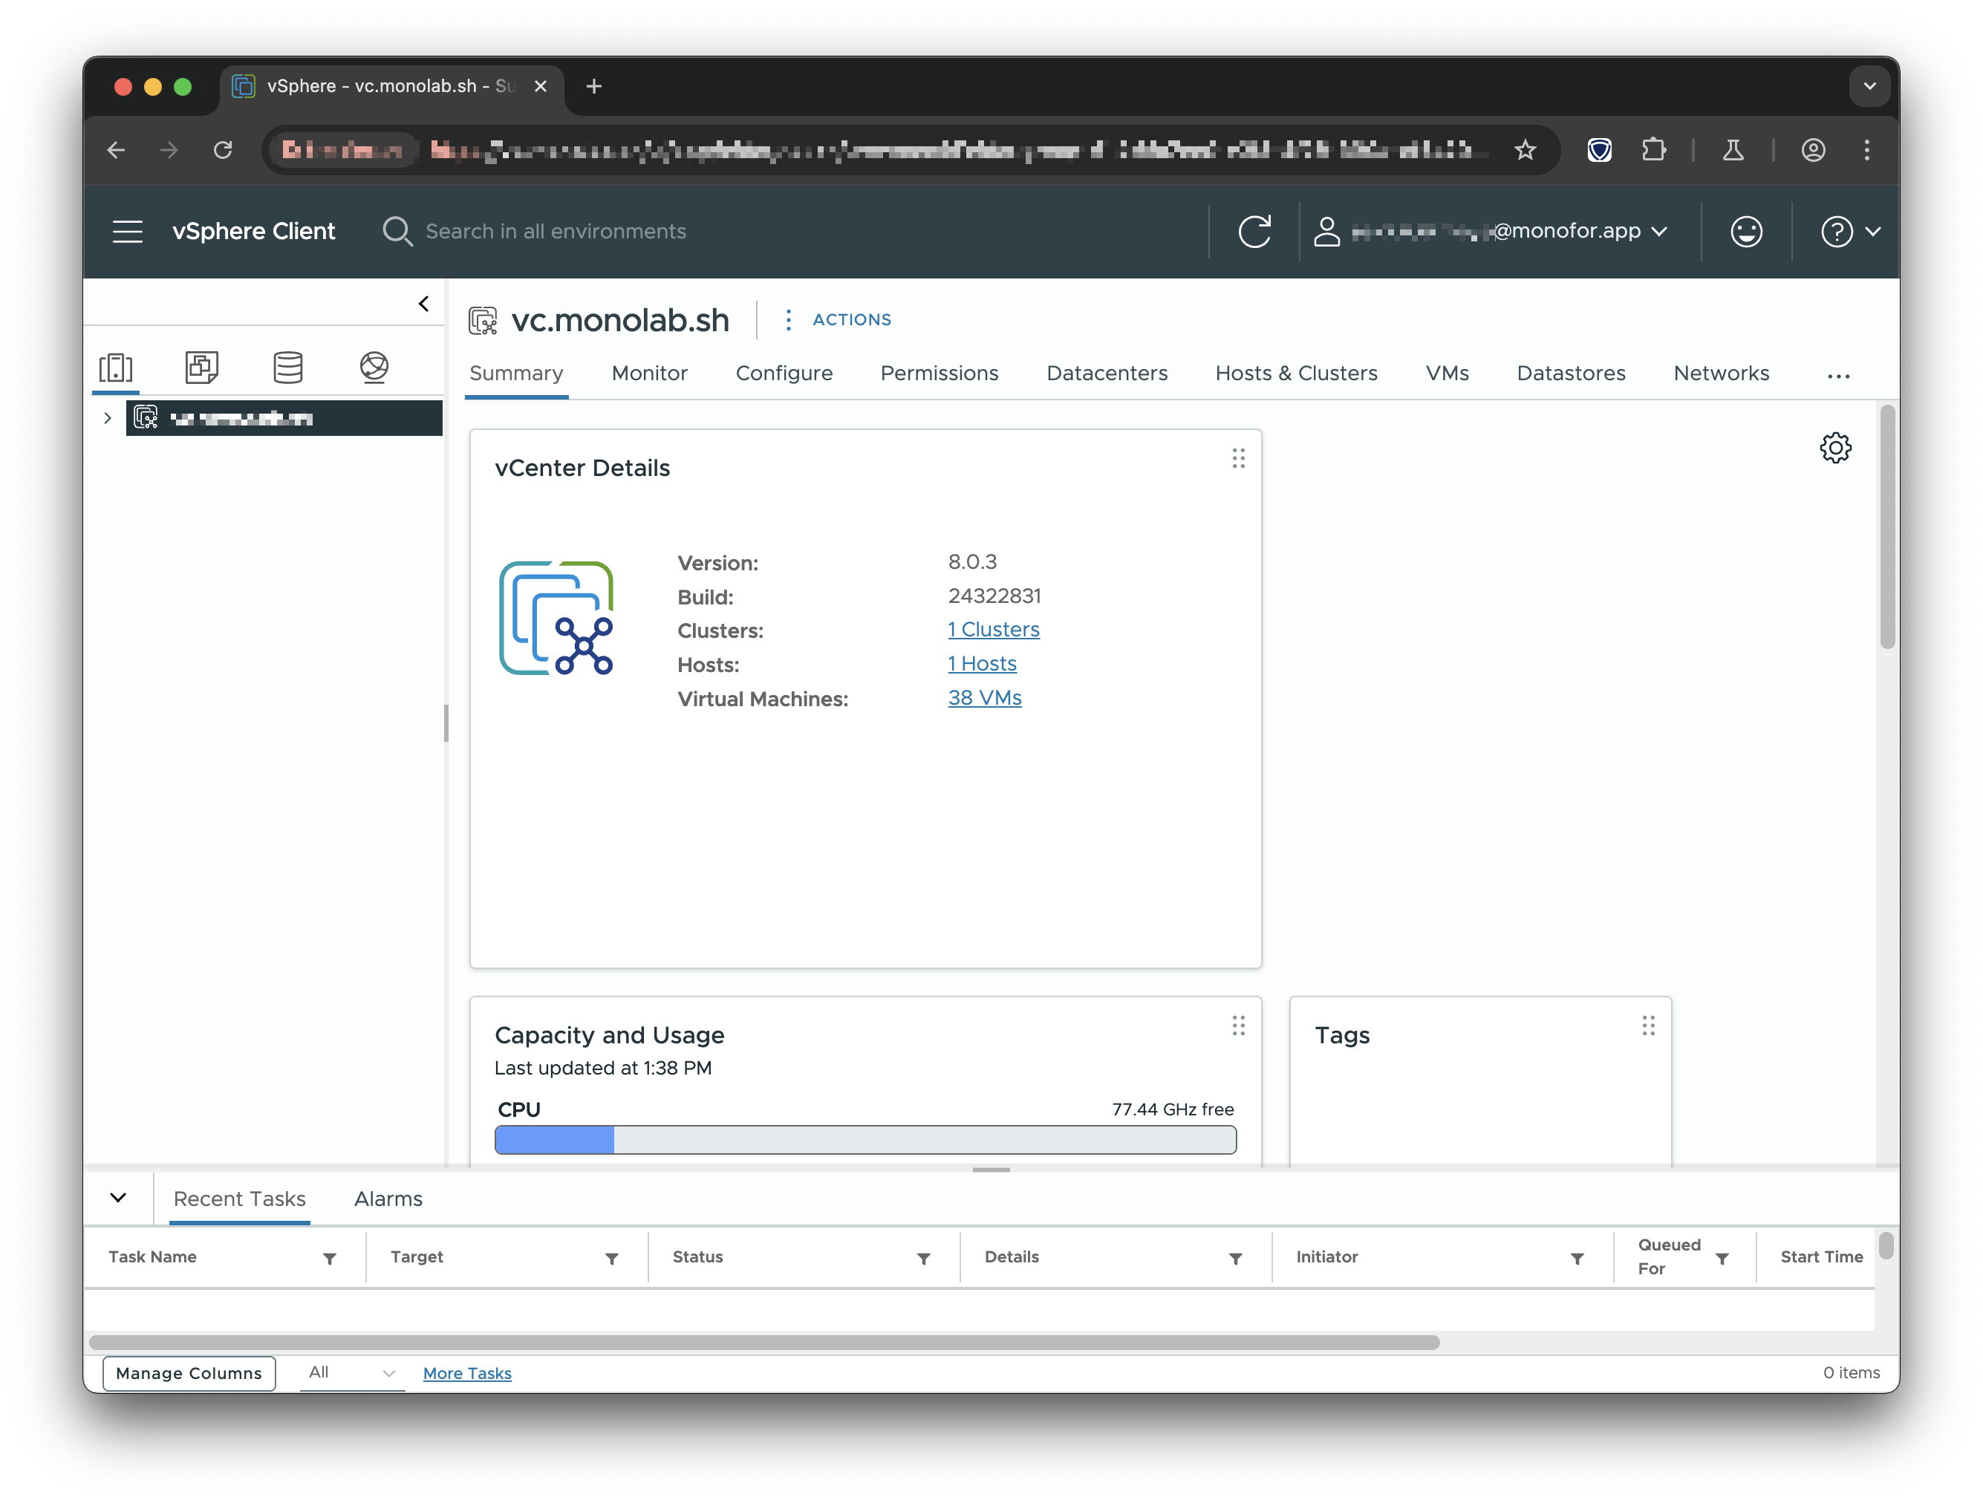This screenshot has width=1983, height=1503.
Task: Click the smiley feedback icon
Action: (1745, 231)
